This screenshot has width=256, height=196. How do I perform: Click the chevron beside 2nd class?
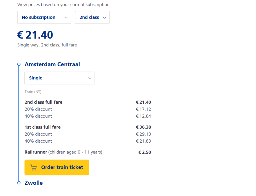tap(104, 17)
